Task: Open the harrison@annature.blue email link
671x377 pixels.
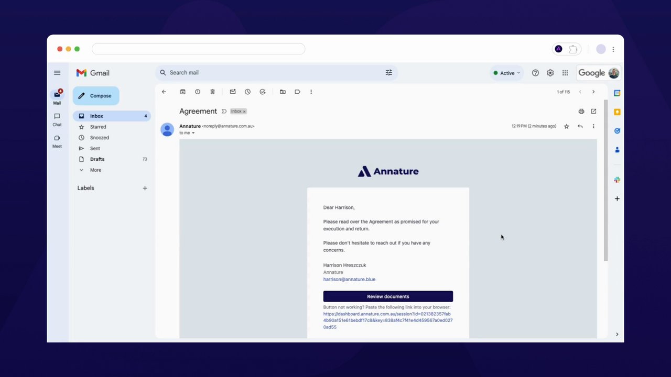Action: click(x=349, y=279)
